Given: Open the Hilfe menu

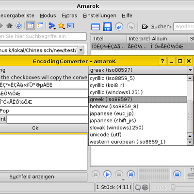Looking at the screenshot, I should [x=127, y=16].
